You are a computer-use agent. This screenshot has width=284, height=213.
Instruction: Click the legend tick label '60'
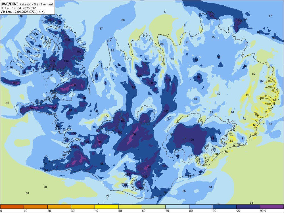(x=144, y=211)
